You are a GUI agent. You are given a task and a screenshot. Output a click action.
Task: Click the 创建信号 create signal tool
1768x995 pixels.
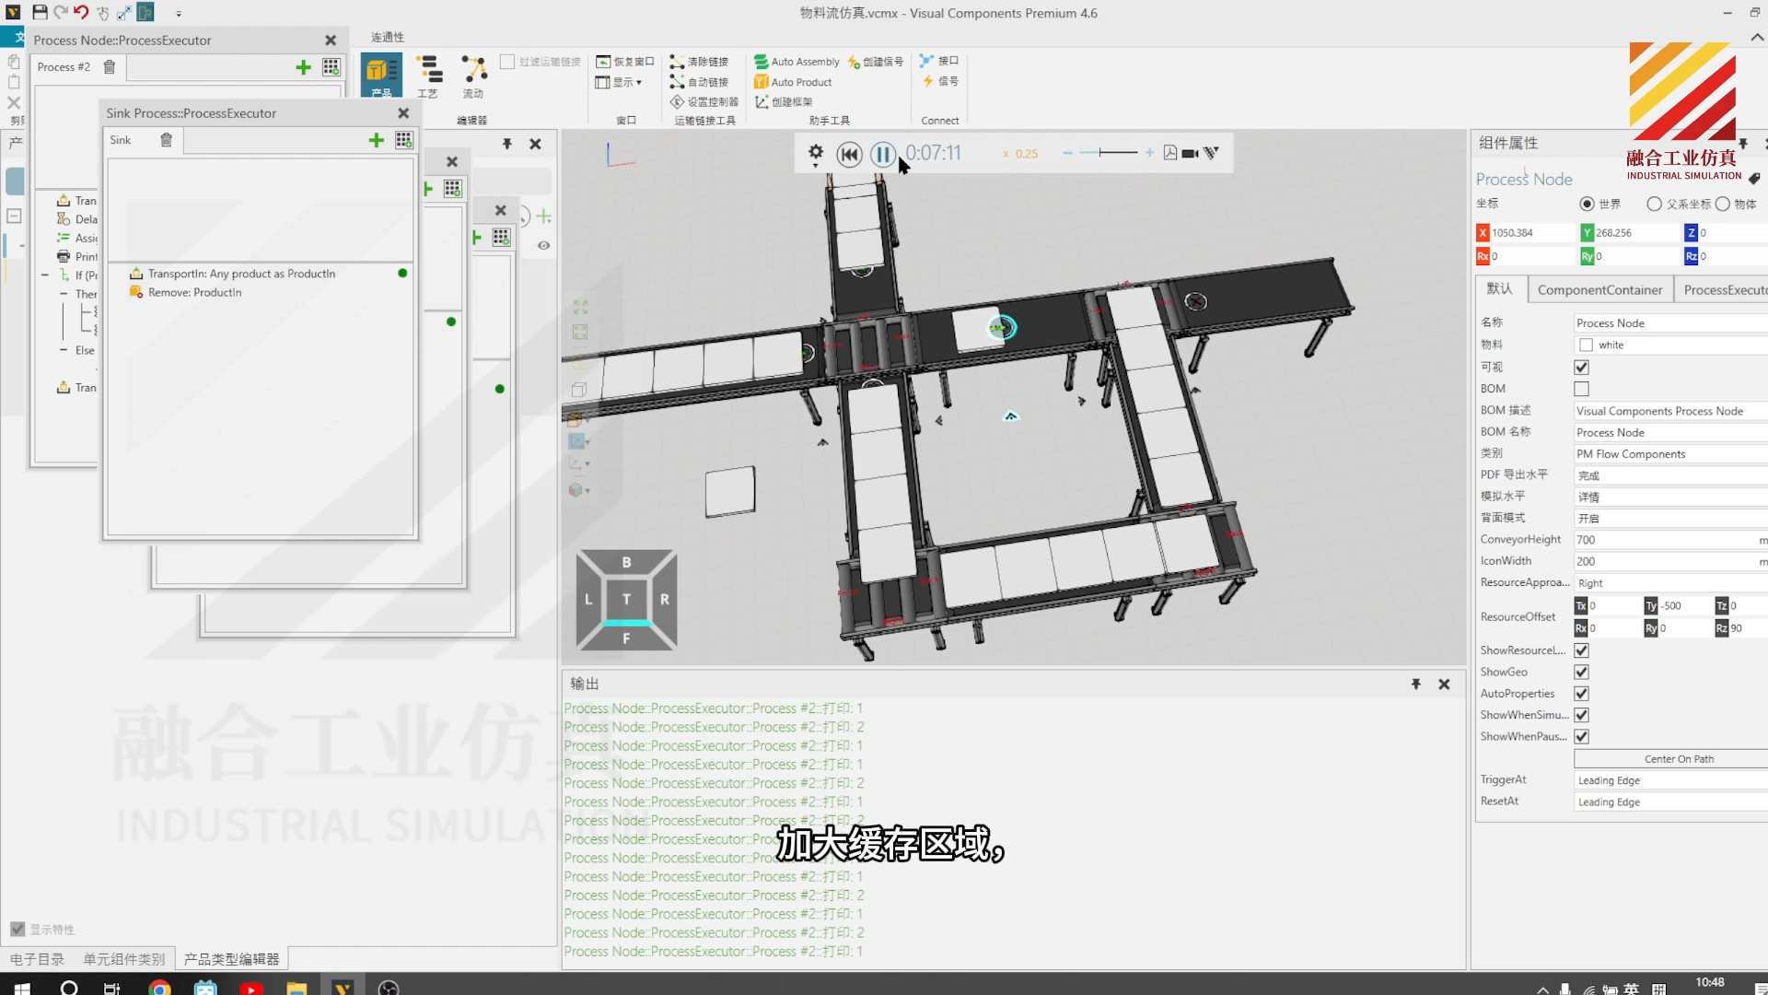point(875,62)
